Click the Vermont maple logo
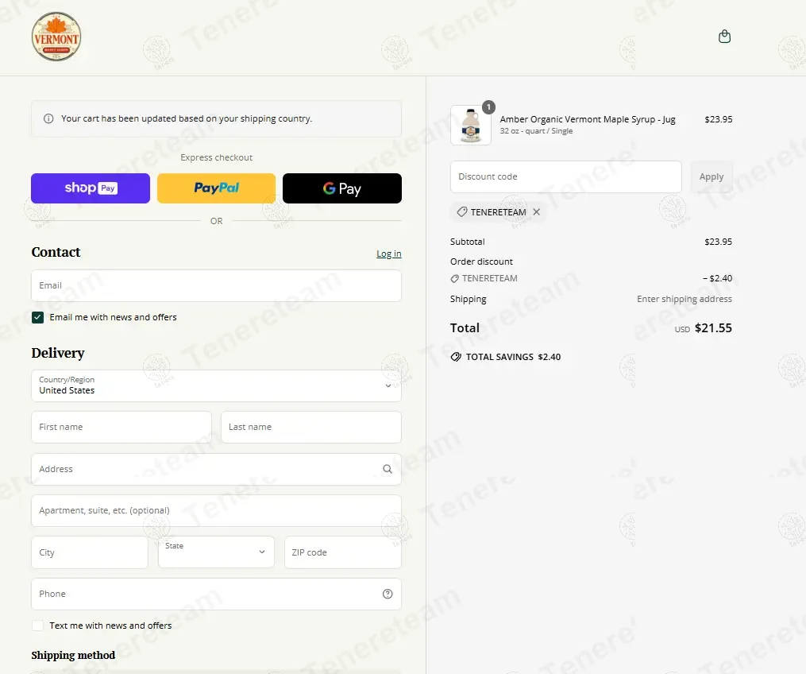Viewport: 806px width, 674px height. click(56, 37)
